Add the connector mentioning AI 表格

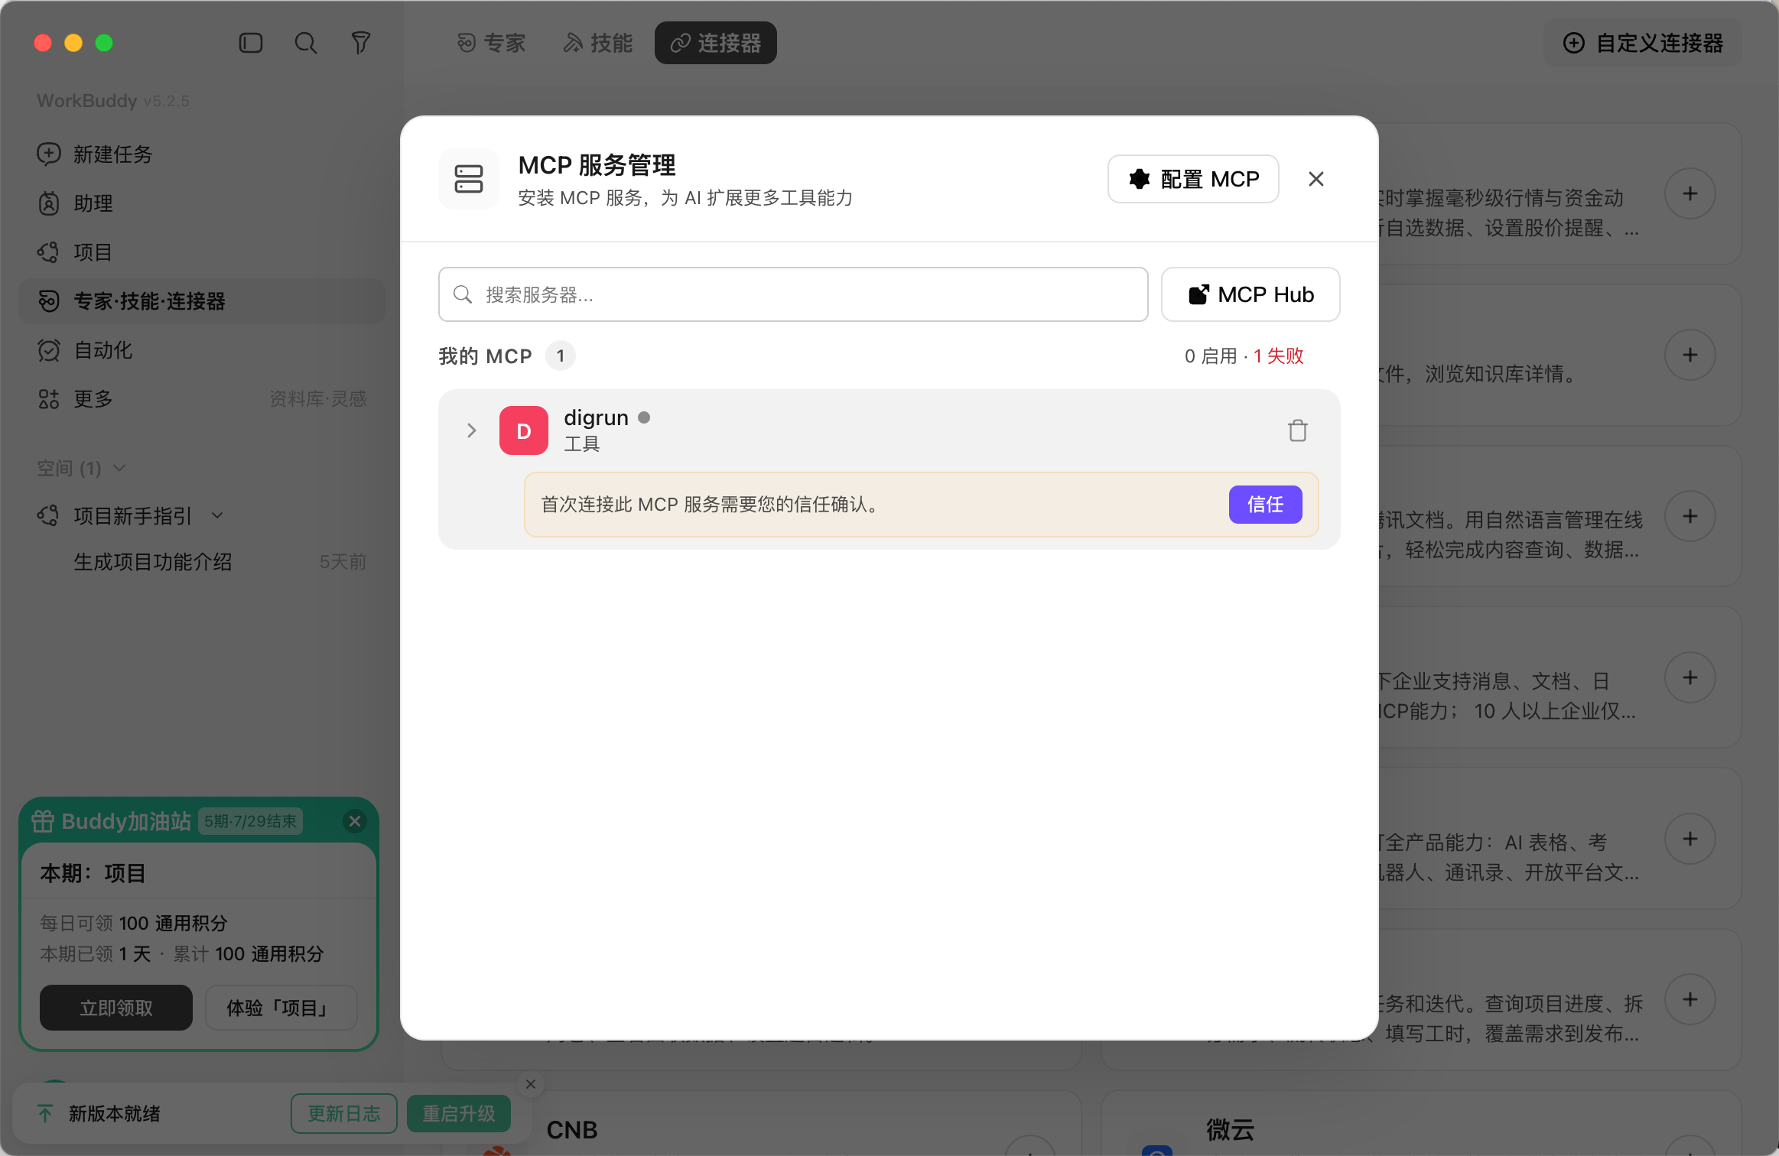[x=1690, y=839]
